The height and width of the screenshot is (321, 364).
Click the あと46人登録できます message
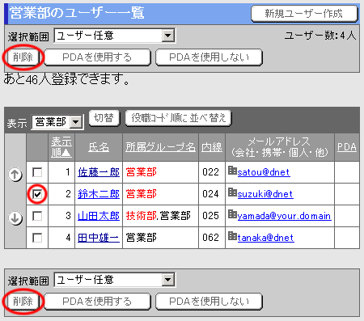(66, 79)
